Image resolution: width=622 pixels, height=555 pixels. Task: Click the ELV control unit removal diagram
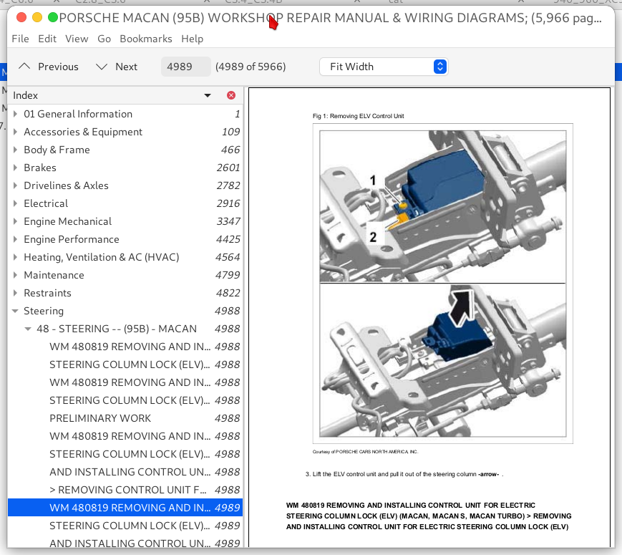(442, 284)
